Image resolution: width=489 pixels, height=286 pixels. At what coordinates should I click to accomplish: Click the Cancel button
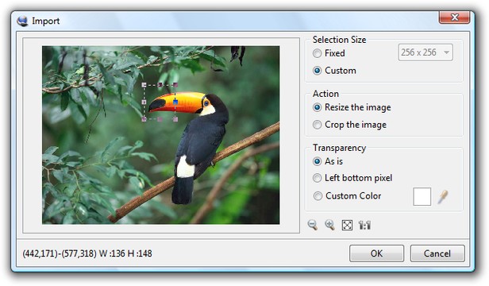click(x=437, y=253)
